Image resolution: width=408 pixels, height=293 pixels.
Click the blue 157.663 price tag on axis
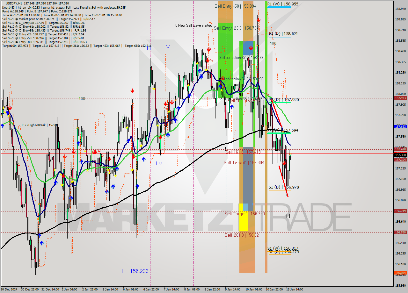pyautogui.click(x=401, y=126)
